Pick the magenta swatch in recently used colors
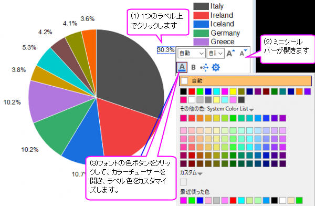The width and height of the screenshot is (315, 206). pyautogui.click(x=183, y=200)
